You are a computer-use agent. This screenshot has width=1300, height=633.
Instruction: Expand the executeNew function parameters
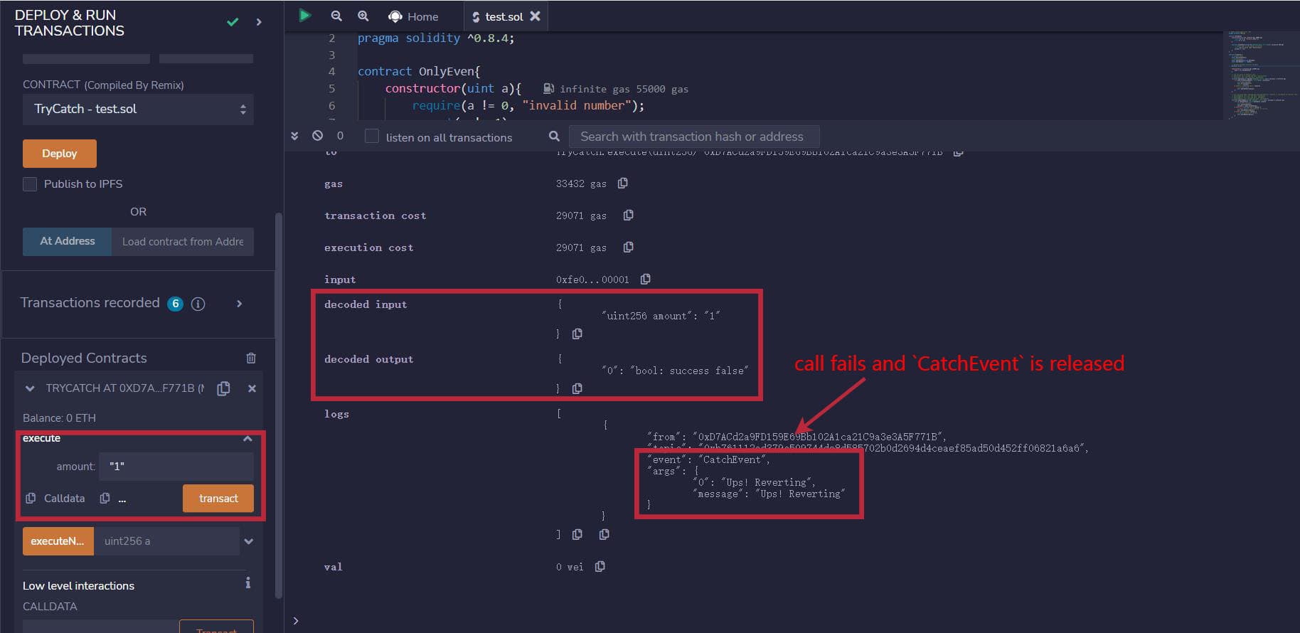[248, 541]
